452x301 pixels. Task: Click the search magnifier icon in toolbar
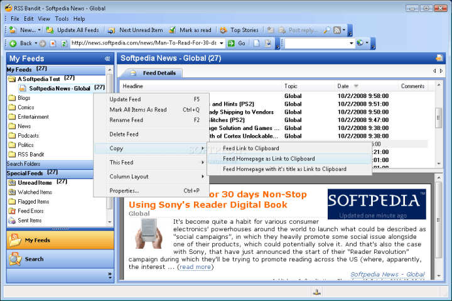[327, 30]
